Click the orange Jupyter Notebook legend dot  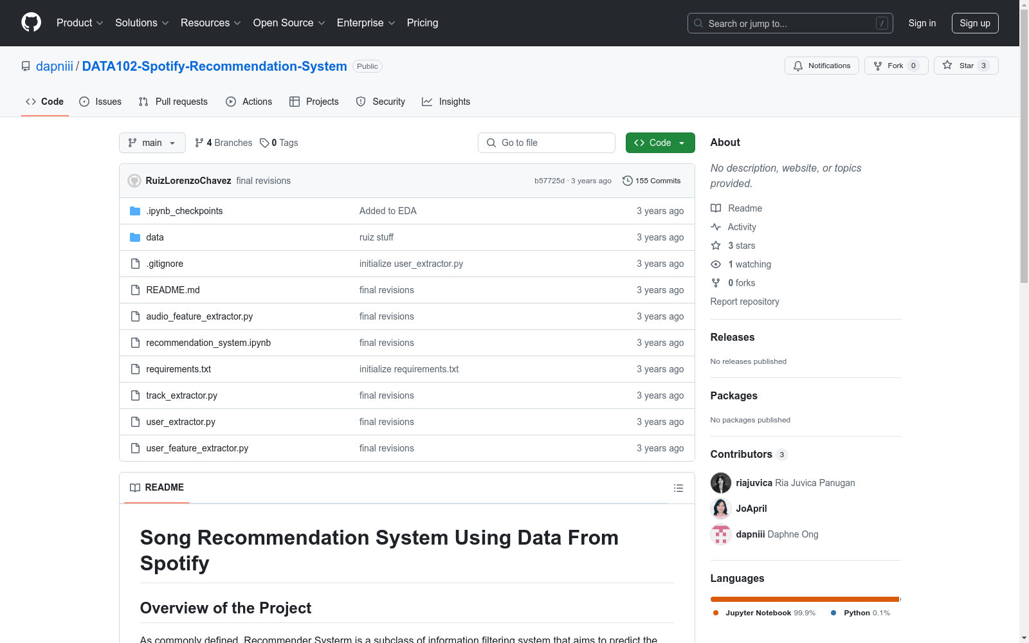(x=716, y=613)
